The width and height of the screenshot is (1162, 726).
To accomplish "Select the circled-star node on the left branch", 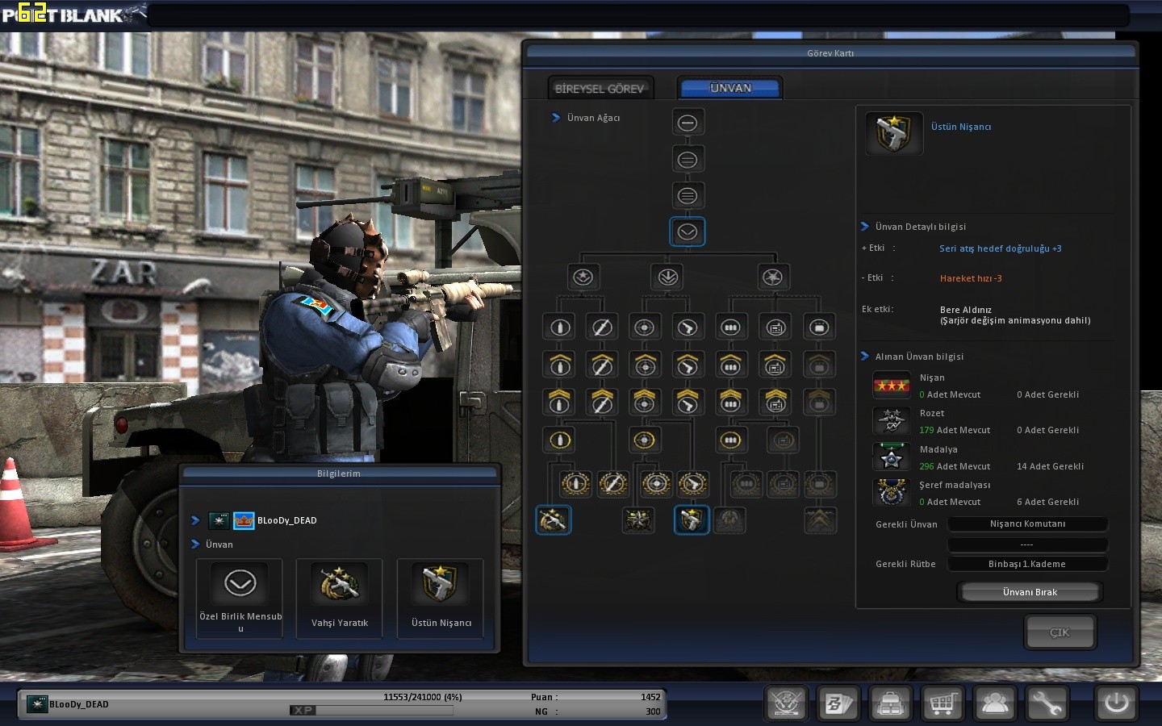I will click(x=583, y=277).
